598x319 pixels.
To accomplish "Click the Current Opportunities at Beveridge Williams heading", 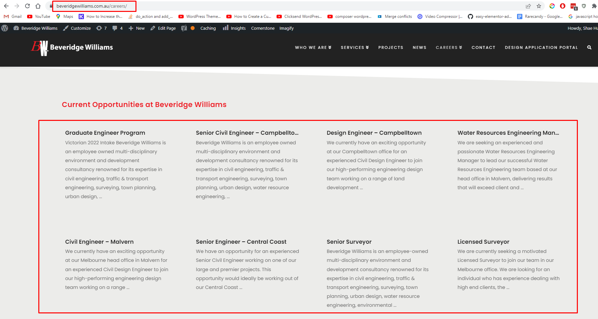I will 144,105.
